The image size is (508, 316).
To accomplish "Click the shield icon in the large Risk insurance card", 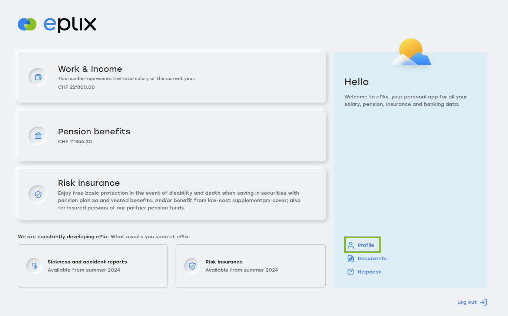I will coord(38,194).
